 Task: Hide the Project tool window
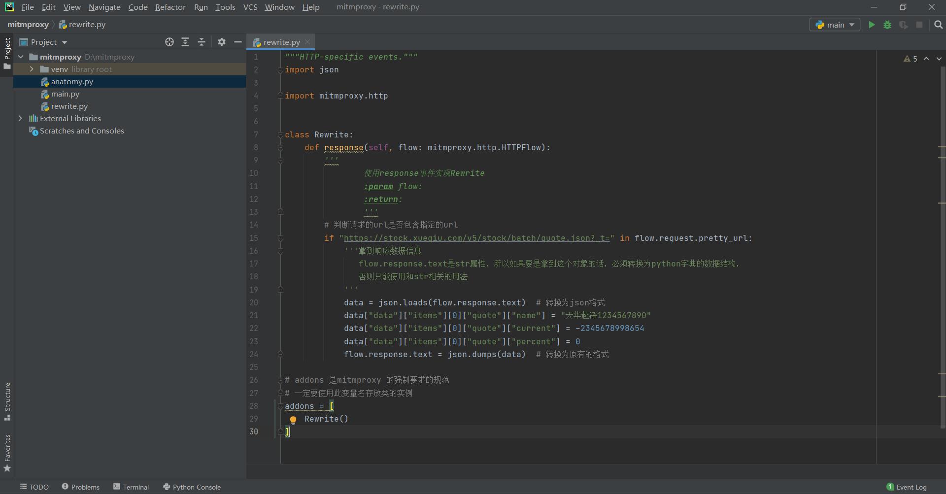237,42
